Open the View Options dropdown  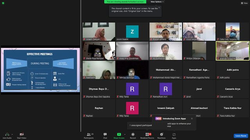pyautogui.click(x=157, y=2)
